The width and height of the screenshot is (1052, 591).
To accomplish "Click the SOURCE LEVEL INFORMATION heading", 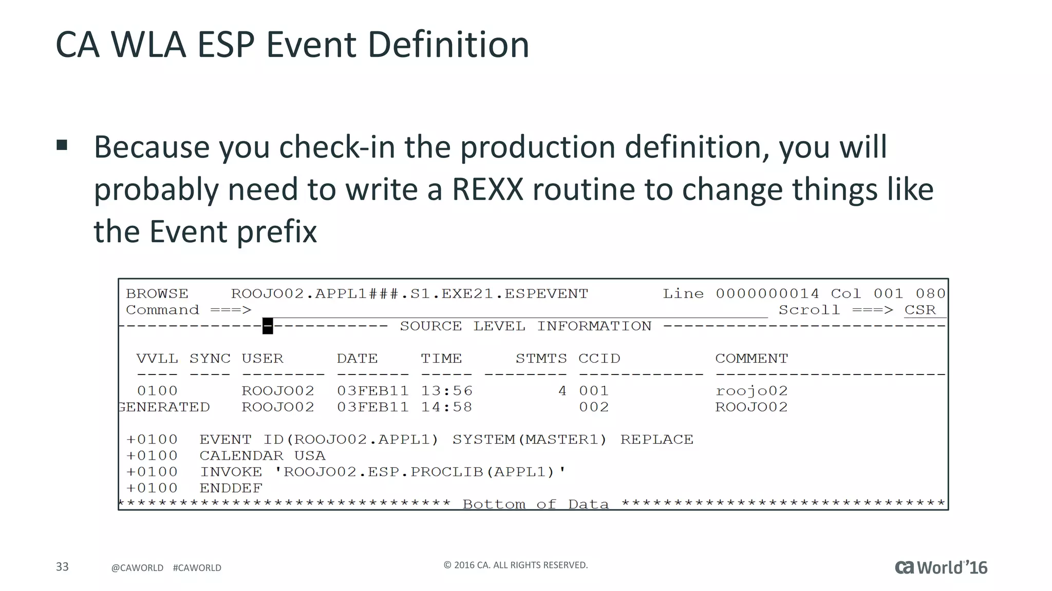I will [x=525, y=326].
